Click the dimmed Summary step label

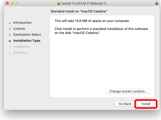pyautogui.click(x=20, y=53)
